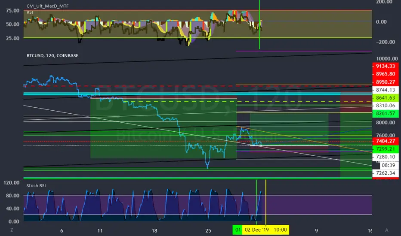Click the −200.00 MACD scale value
This screenshot has width=401, height=236.
tap(386, 42)
